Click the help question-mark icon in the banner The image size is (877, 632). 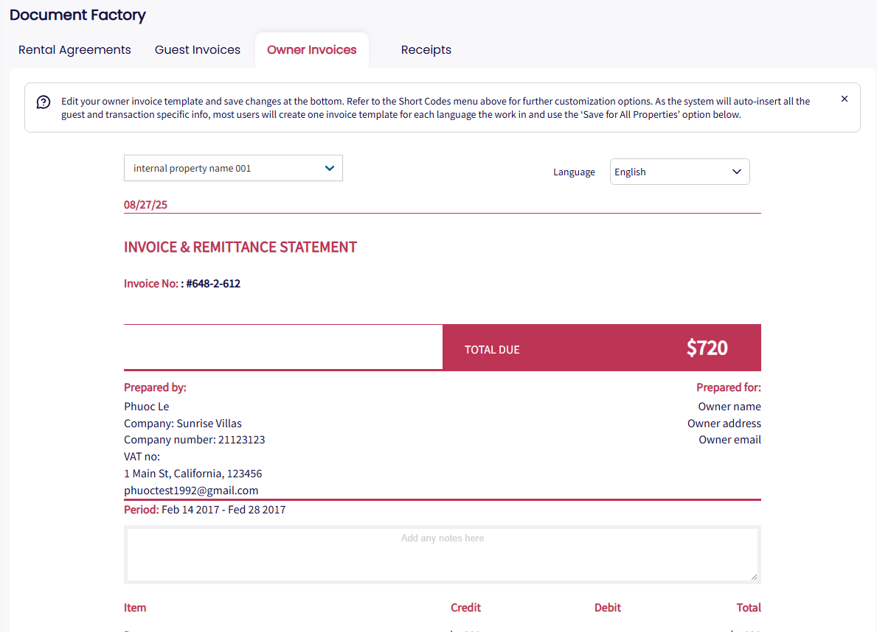point(44,102)
